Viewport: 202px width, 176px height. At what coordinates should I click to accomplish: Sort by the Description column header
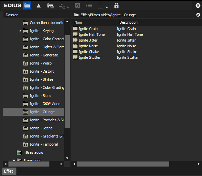[159, 22]
